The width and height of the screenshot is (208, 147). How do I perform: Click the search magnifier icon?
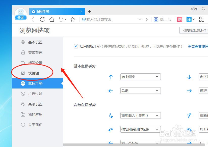[169, 19]
